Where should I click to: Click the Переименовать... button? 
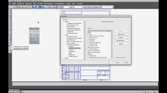click(121, 41)
